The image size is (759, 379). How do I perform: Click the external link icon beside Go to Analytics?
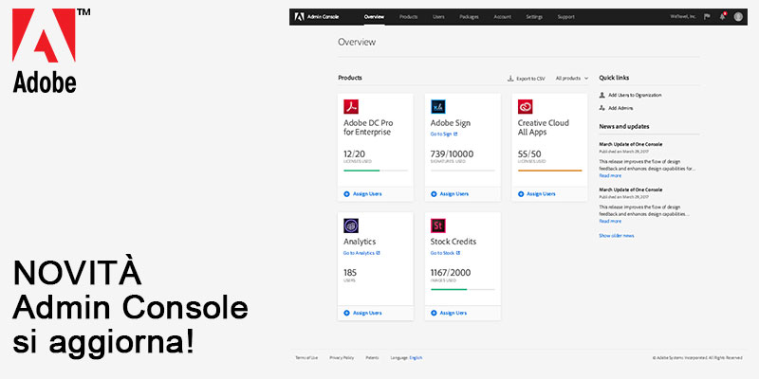pos(378,253)
